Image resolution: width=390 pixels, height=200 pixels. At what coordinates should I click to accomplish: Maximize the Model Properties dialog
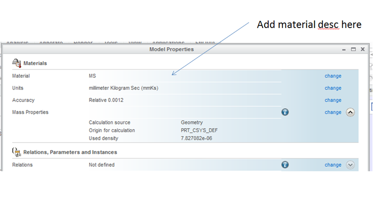pos(353,49)
